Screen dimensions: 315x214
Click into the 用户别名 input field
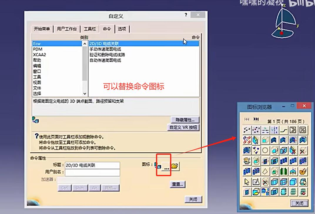pos(92,172)
